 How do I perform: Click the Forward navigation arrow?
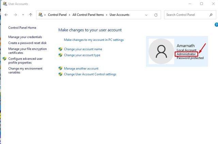tap(15, 15)
